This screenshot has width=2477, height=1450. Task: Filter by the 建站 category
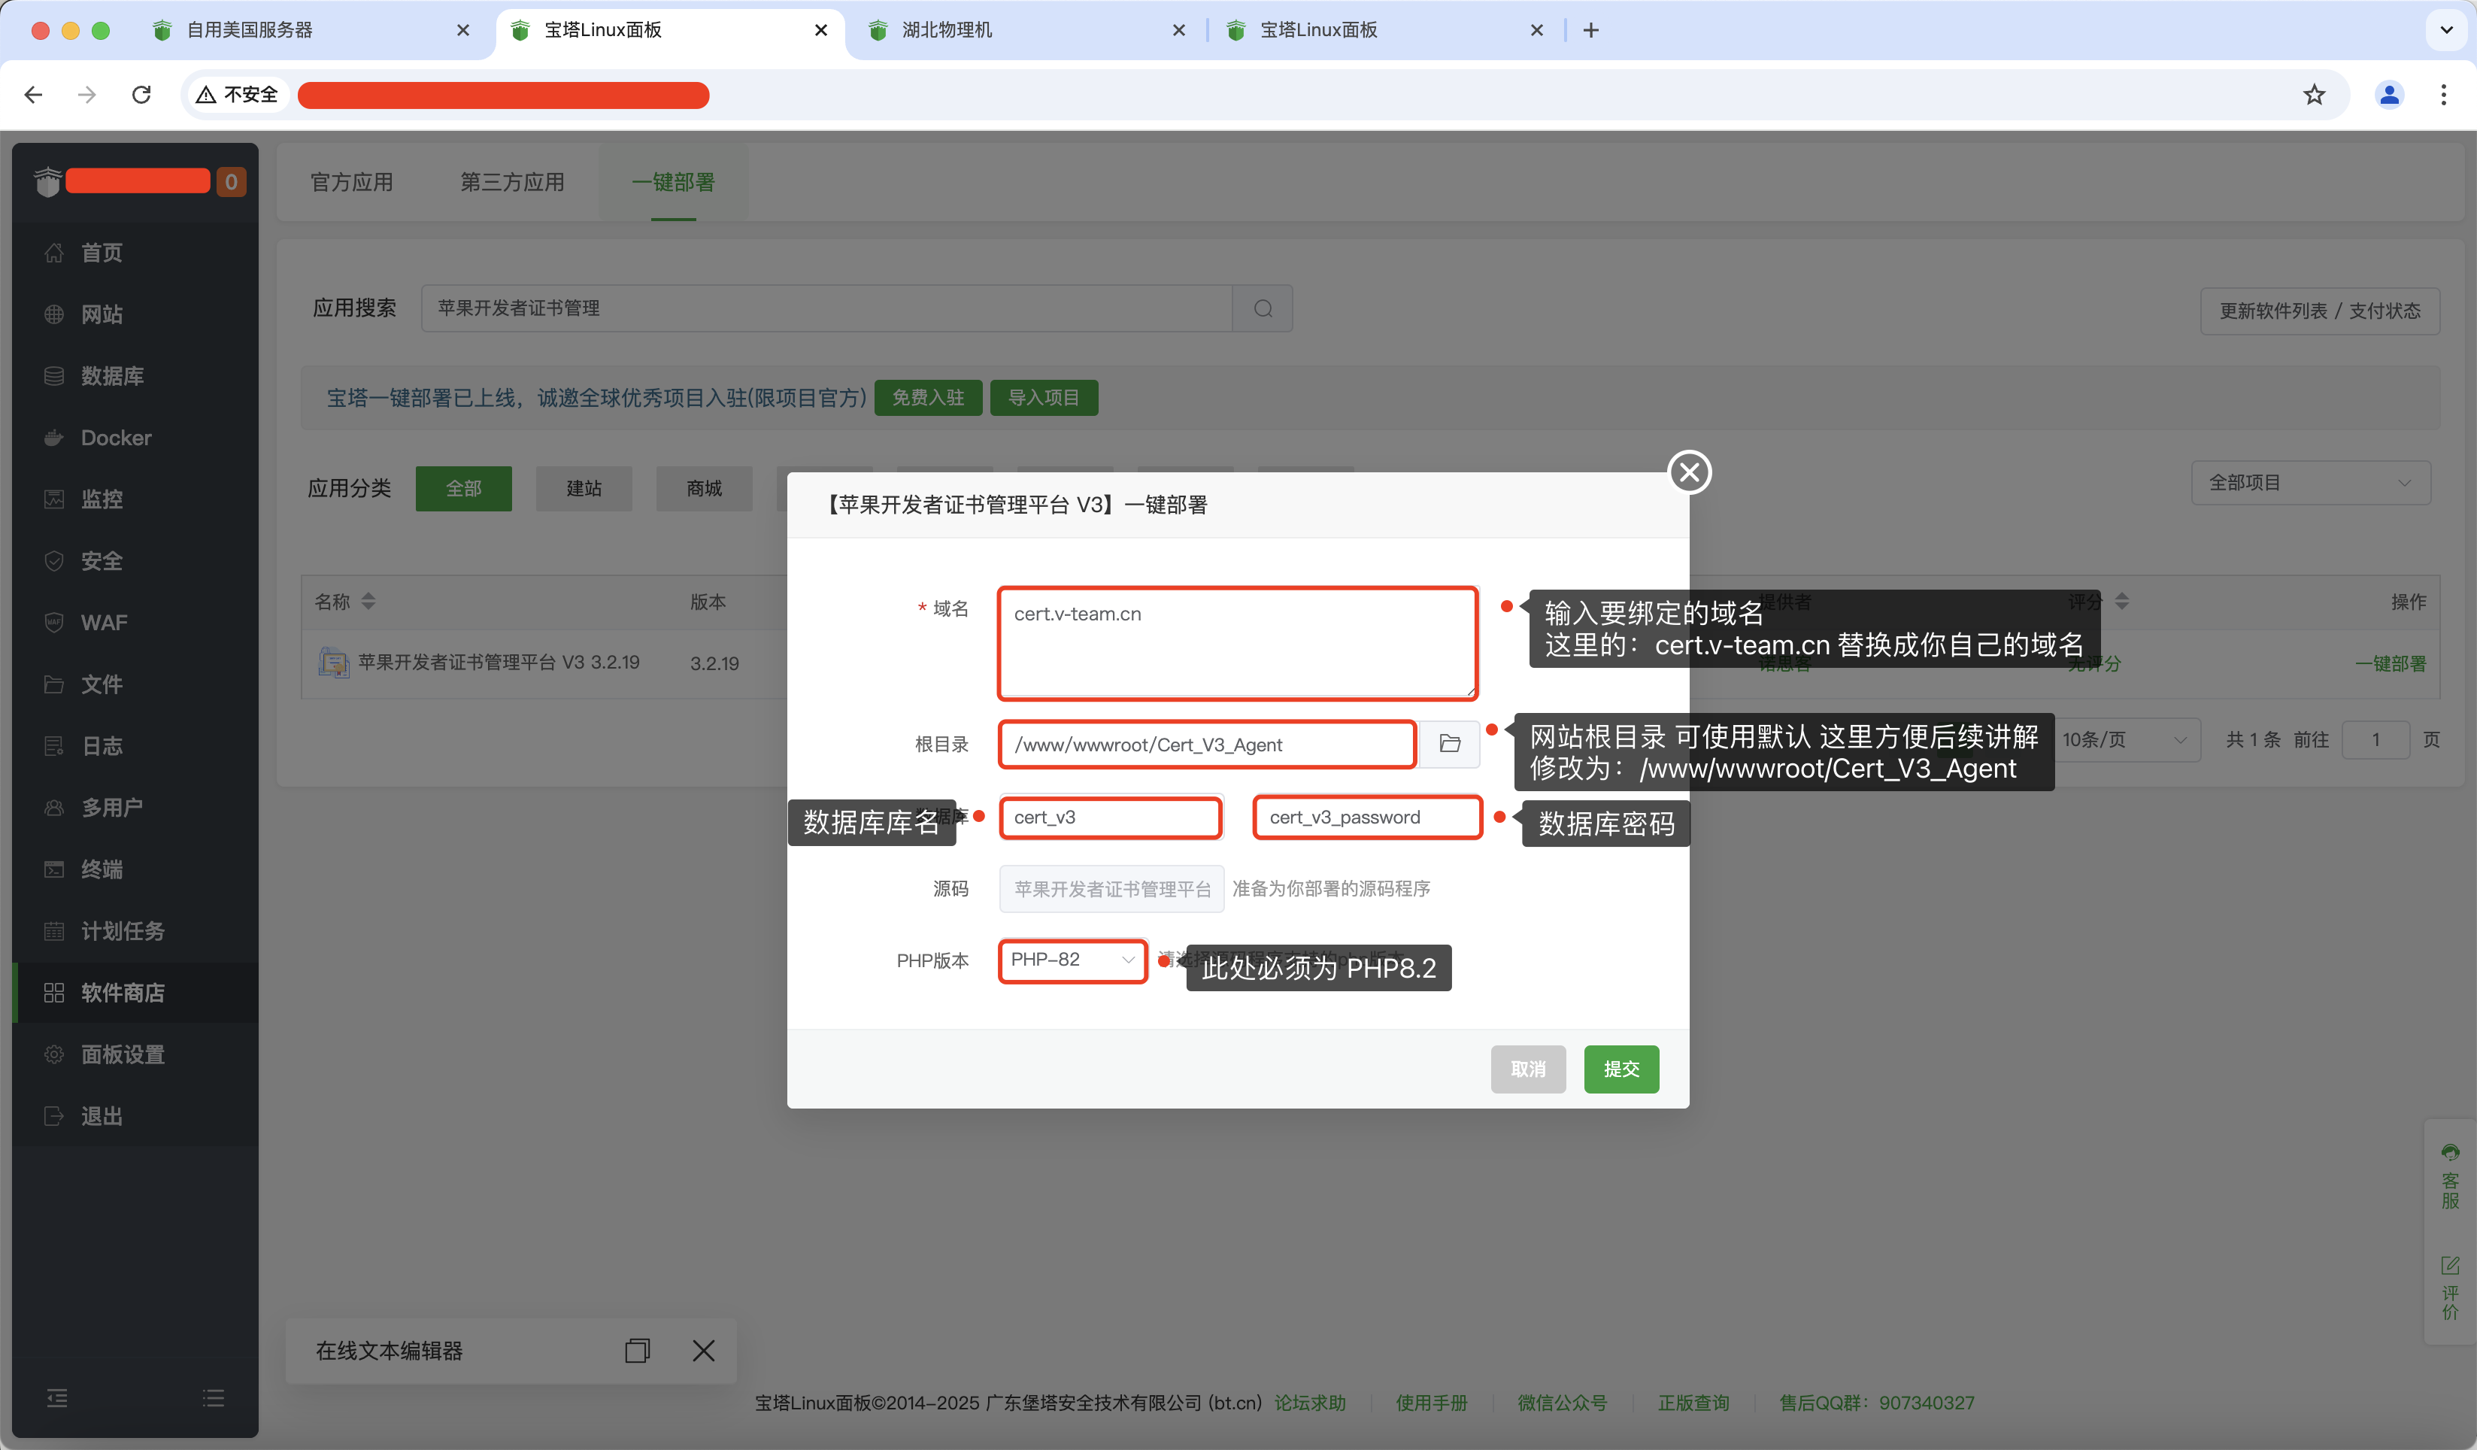point(584,489)
